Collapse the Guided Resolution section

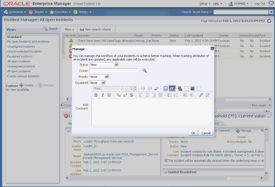165,172
